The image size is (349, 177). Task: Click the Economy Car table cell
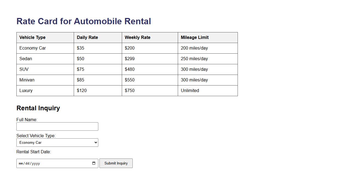tap(33, 48)
